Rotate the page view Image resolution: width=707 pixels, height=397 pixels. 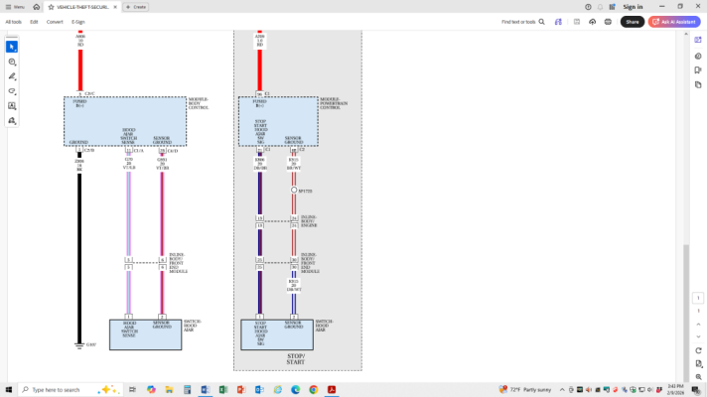pyautogui.click(x=698, y=350)
